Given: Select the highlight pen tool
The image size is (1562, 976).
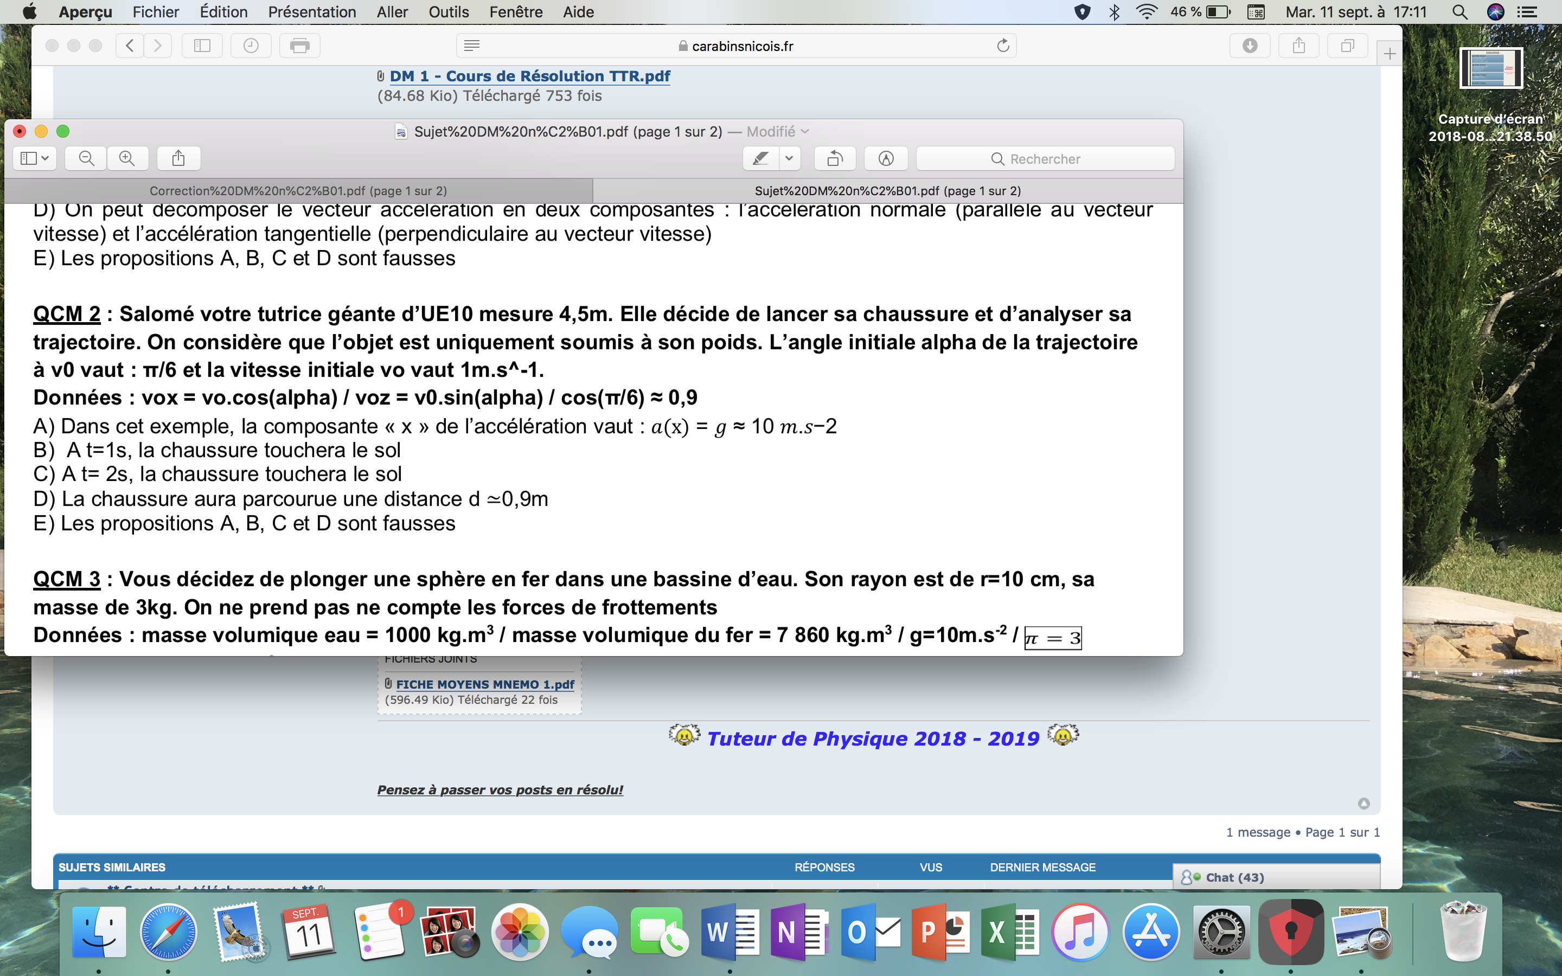Looking at the screenshot, I should tap(761, 158).
